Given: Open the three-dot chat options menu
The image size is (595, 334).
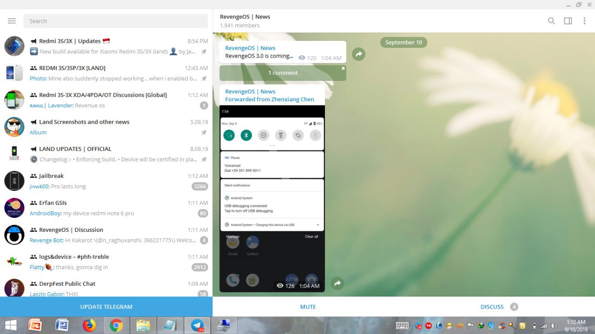Looking at the screenshot, I should 584,21.
